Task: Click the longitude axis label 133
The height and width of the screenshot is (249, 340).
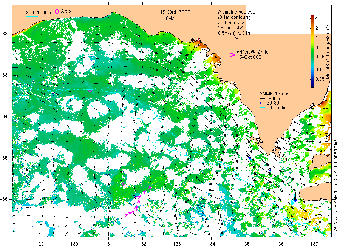Action: [x=177, y=244]
